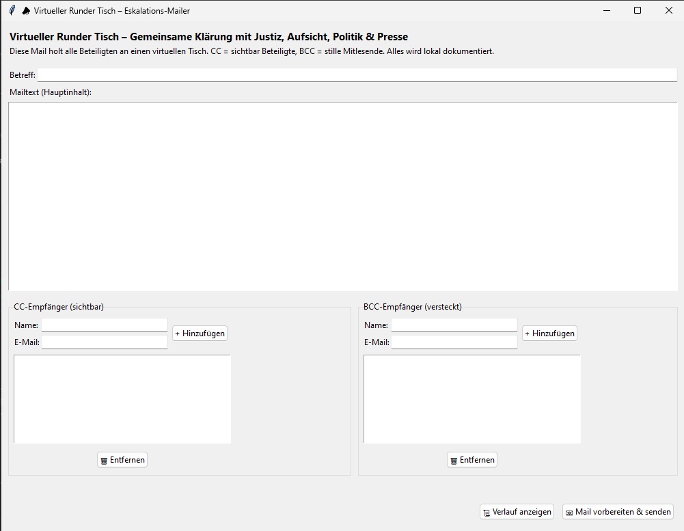Viewport: 684px width, 531px height.
Task: Click the bold 'Virtueller Runder Tisch' heading
Action: pos(208,37)
